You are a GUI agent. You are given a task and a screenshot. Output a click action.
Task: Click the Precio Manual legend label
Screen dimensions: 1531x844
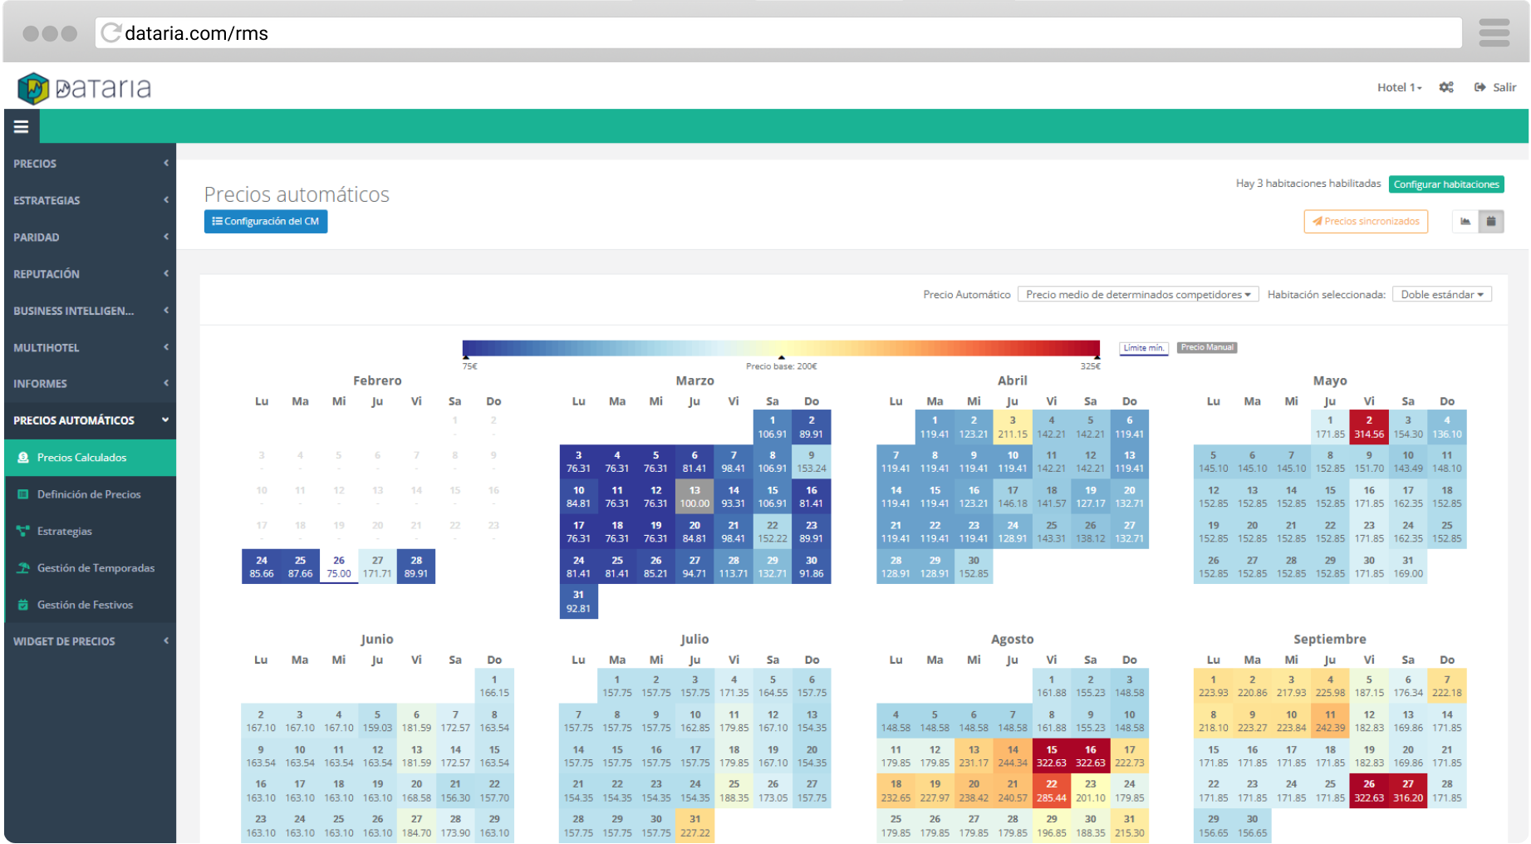(1207, 347)
